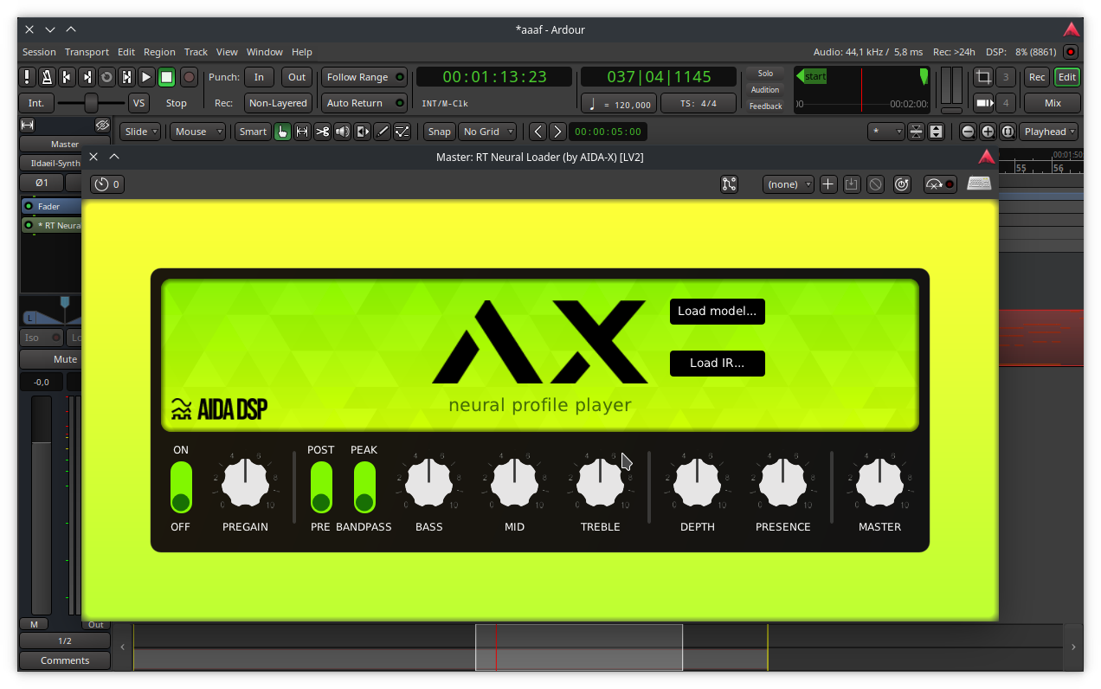
Task: Switch the POST/PRE toggle
Action: pyautogui.click(x=321, y=487)
